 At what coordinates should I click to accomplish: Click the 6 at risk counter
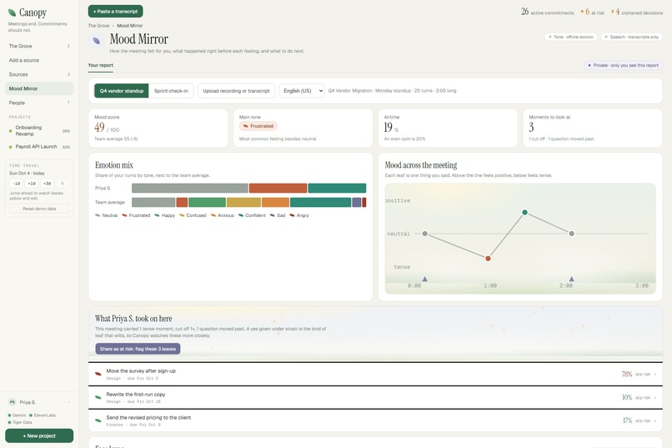click(x=592, y=12)
